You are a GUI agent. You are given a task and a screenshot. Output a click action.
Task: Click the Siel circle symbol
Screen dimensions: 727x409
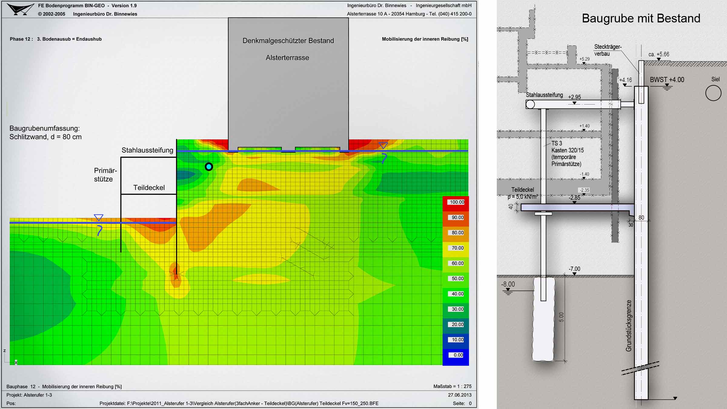tap(713, 93)
